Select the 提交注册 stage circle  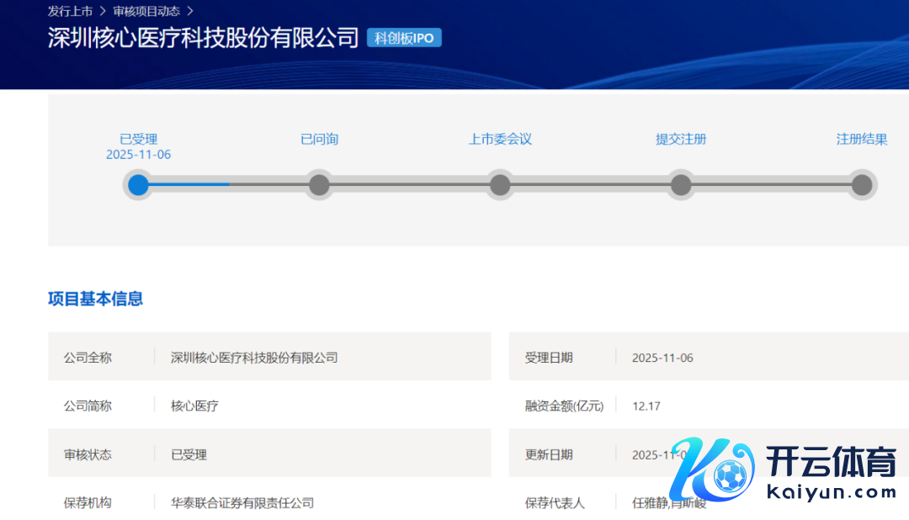(681, 184)
